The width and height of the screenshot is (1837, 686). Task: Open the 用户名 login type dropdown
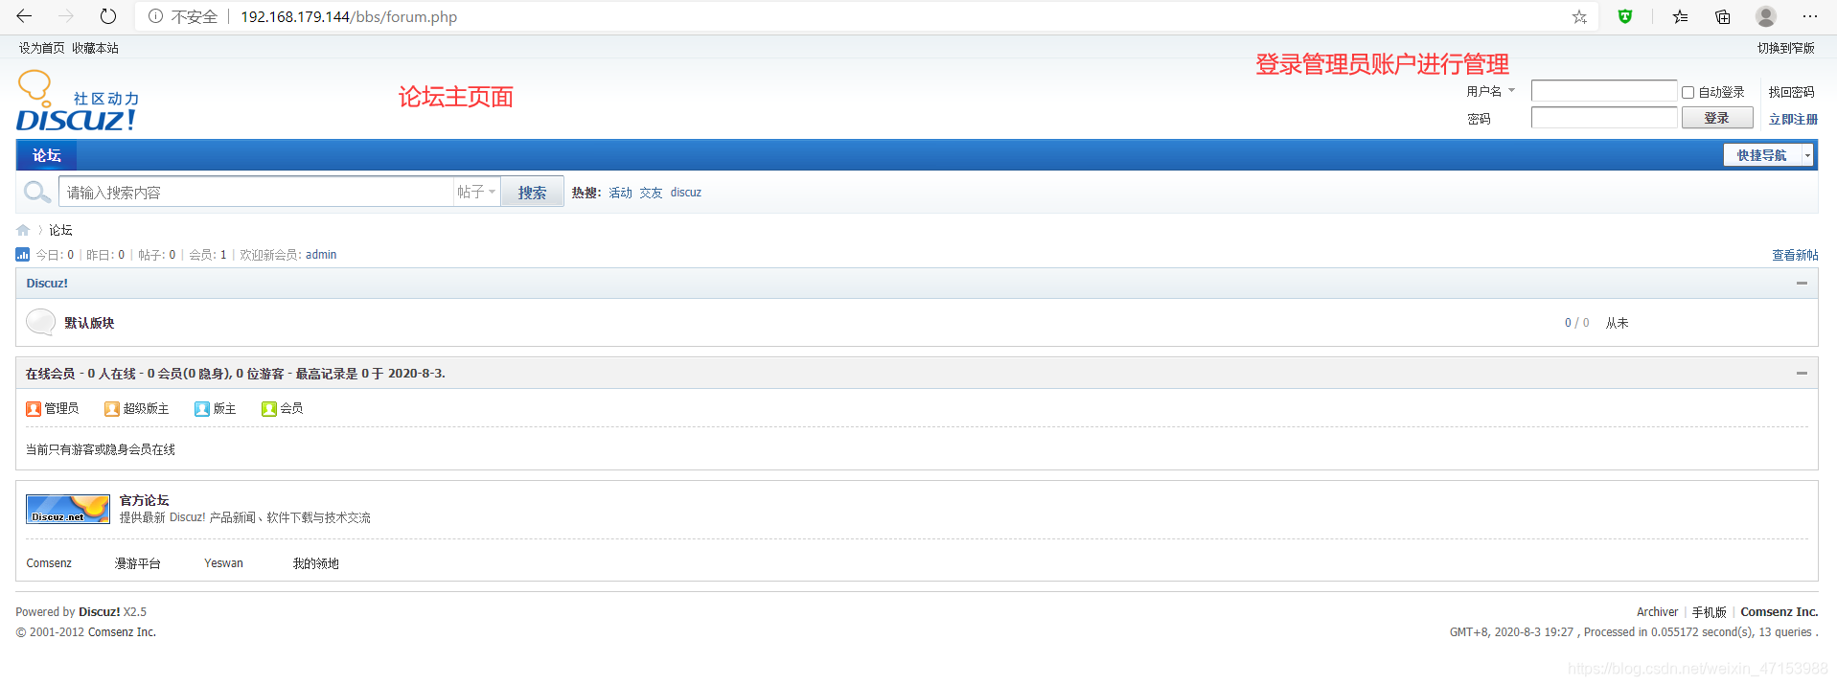(1490, 91)
